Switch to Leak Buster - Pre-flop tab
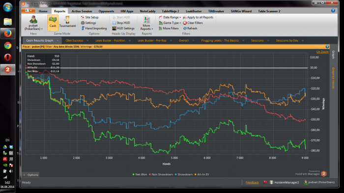This screenshot has width=344, height=193. click(x=152, y=41)
